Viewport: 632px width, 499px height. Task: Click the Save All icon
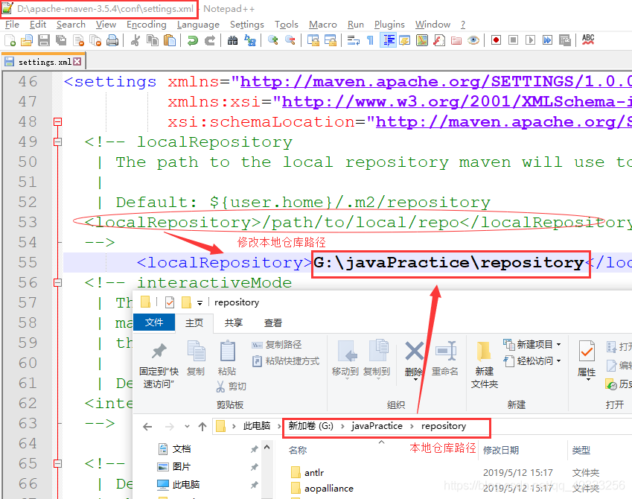(x=61, y=40)
